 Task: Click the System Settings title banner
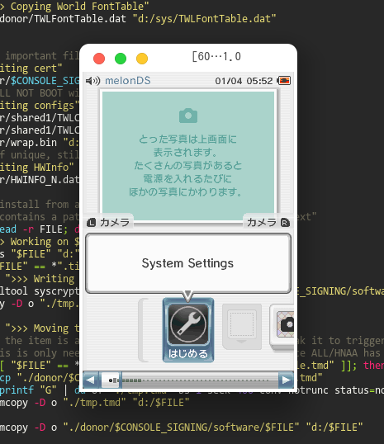click(188, 263)
